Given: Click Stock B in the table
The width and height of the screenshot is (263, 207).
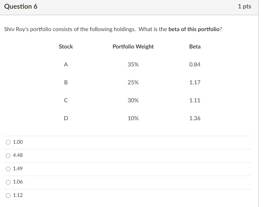Looking at the screenshot, I should click(66, 82).
